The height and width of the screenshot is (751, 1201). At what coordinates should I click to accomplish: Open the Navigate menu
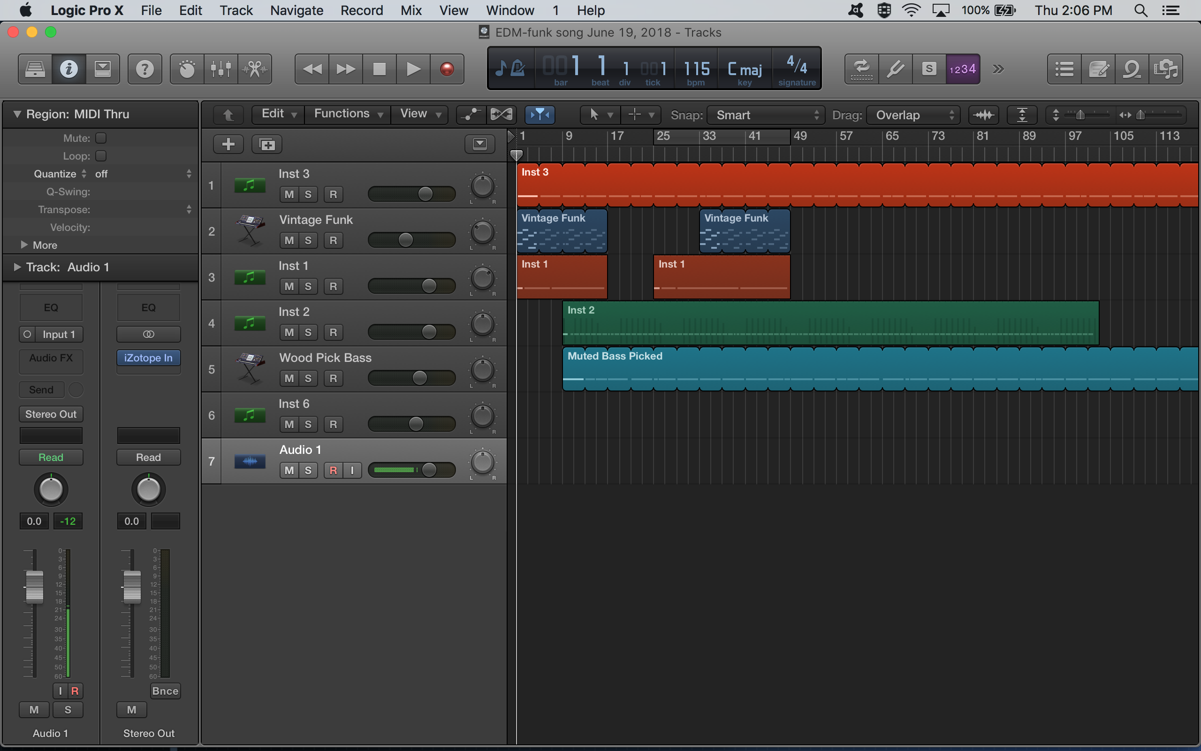[x=296, y=10]
